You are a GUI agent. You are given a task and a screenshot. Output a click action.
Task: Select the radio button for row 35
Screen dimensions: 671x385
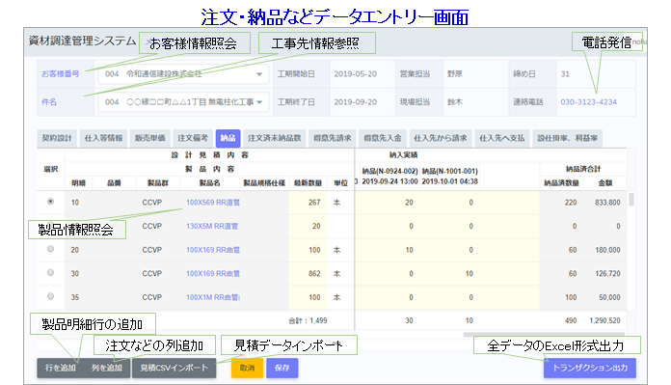pyautogui.click(x=50, y=296)
